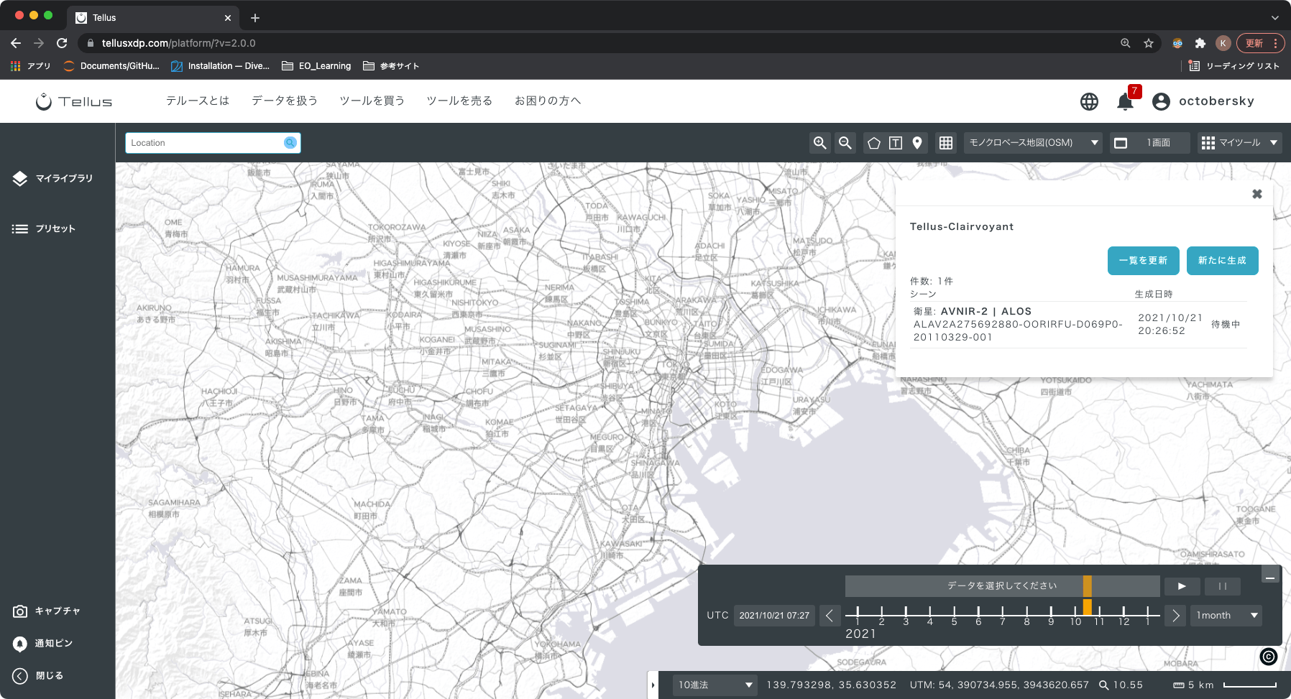Select the AVNIR-2 | ALOS scene row
The height and width of the screenshot is (699, 1291).
(x=1078, y=325)
